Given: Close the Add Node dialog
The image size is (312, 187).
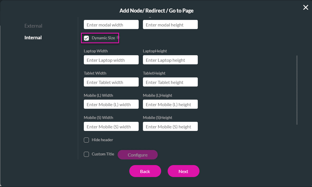Looking at the screenshot, I should (x=305, y=8).
